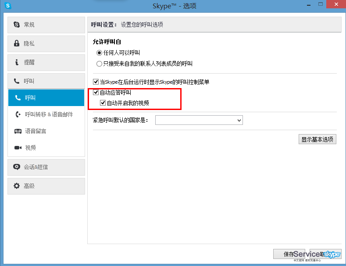Click the gear icon beside 高级
Viewport: 346px width, 266px height.
click(x=17, y=186)
